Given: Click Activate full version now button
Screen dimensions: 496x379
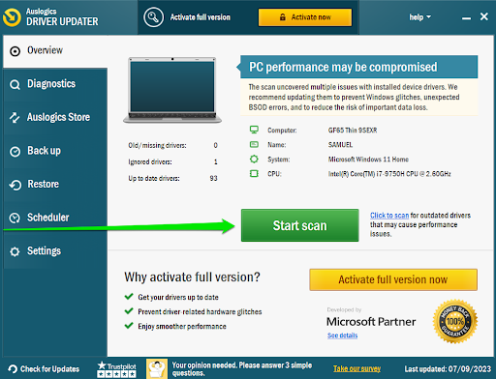Looking at the screenshot, I should (x=393, y=279).
